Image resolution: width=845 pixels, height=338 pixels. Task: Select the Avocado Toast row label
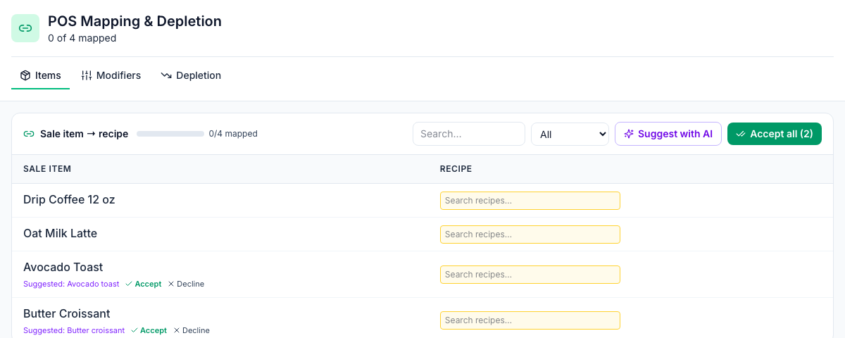pyautogui.click(x=63, y=268)
